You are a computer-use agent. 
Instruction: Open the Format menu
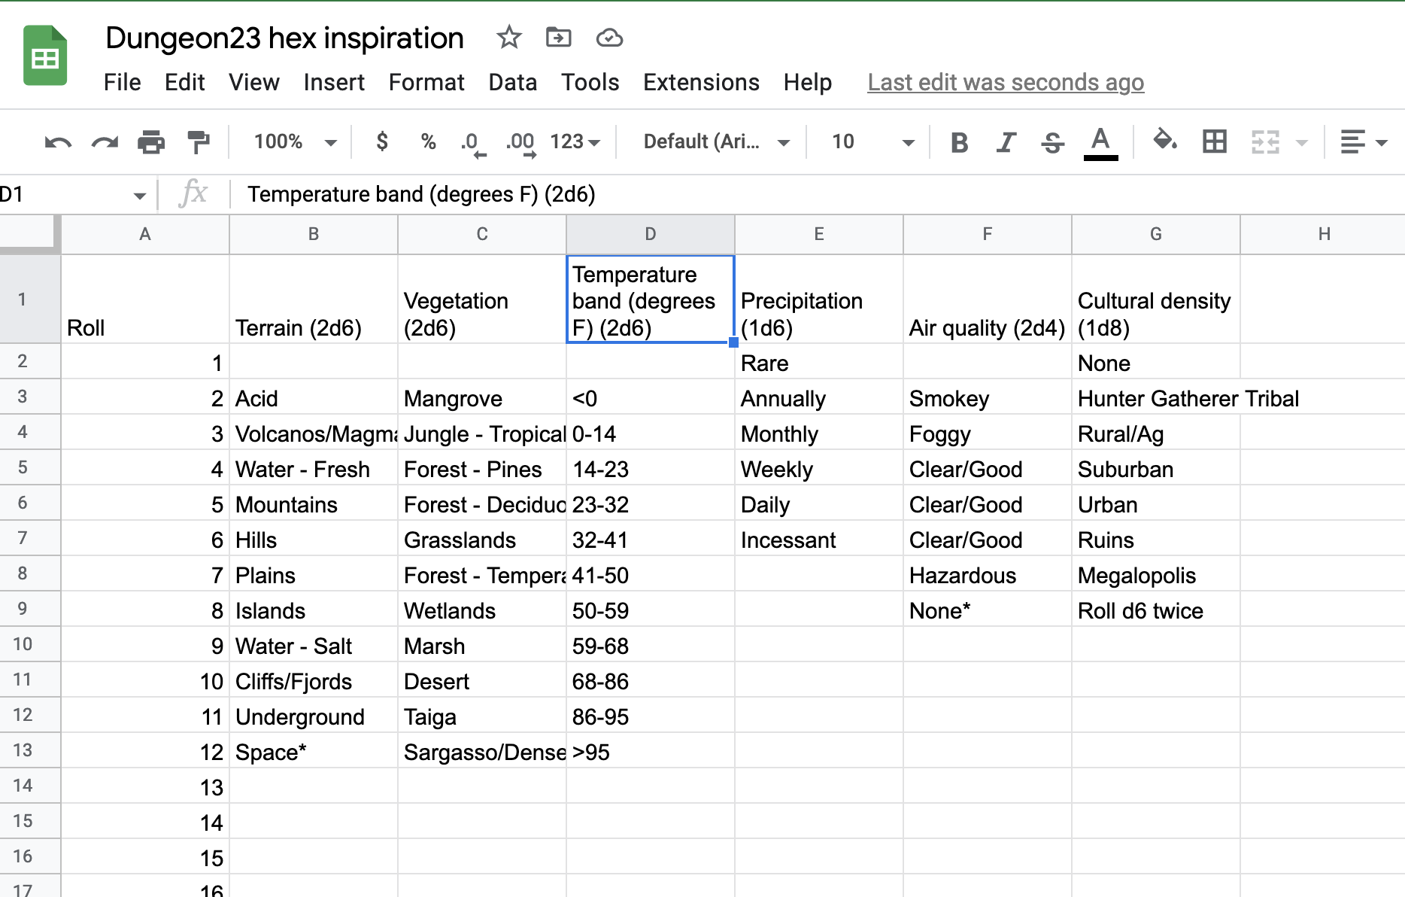click(x=426, y=82)
